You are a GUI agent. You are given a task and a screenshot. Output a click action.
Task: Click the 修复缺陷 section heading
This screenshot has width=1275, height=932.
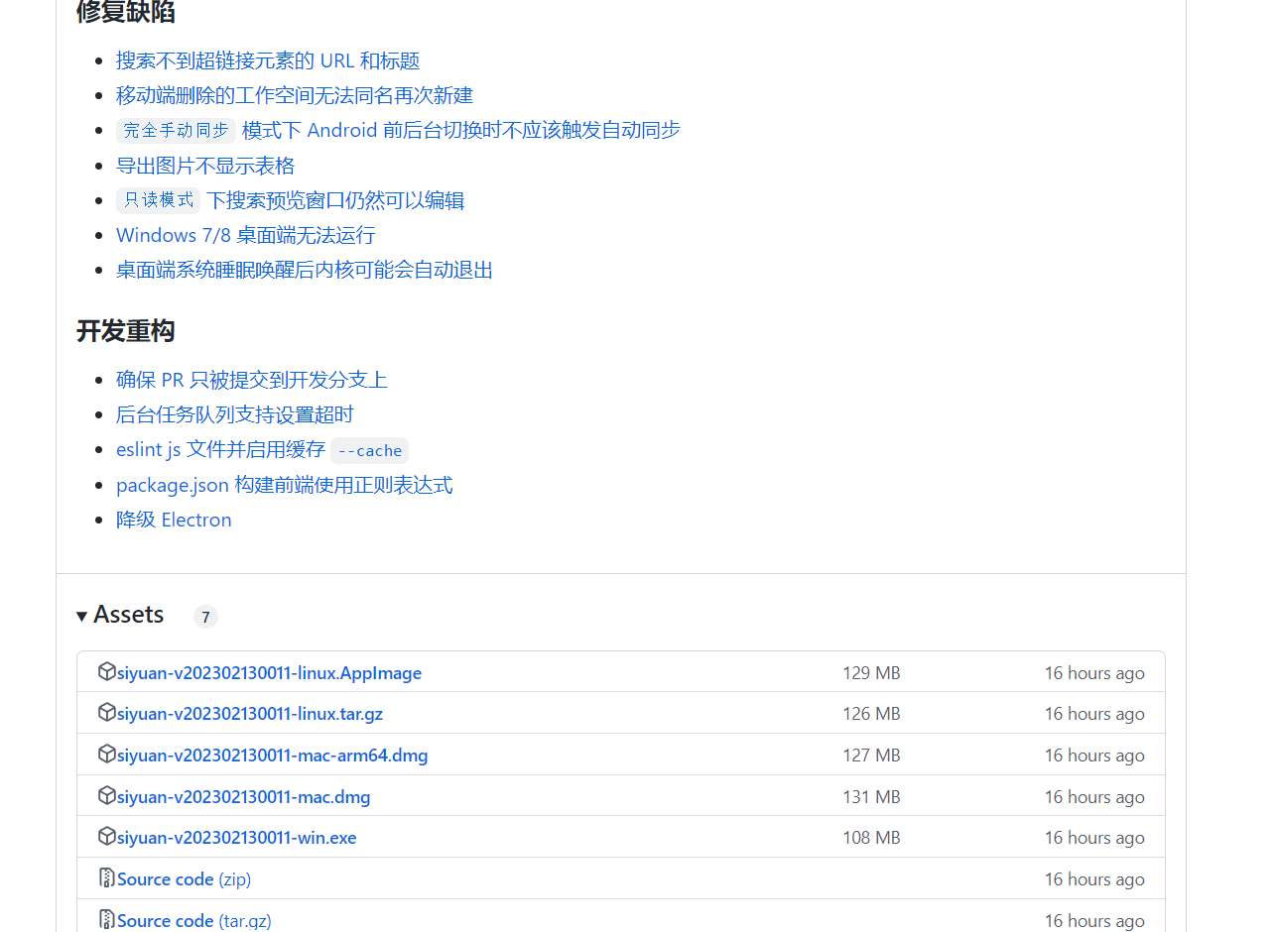point(126,12)
